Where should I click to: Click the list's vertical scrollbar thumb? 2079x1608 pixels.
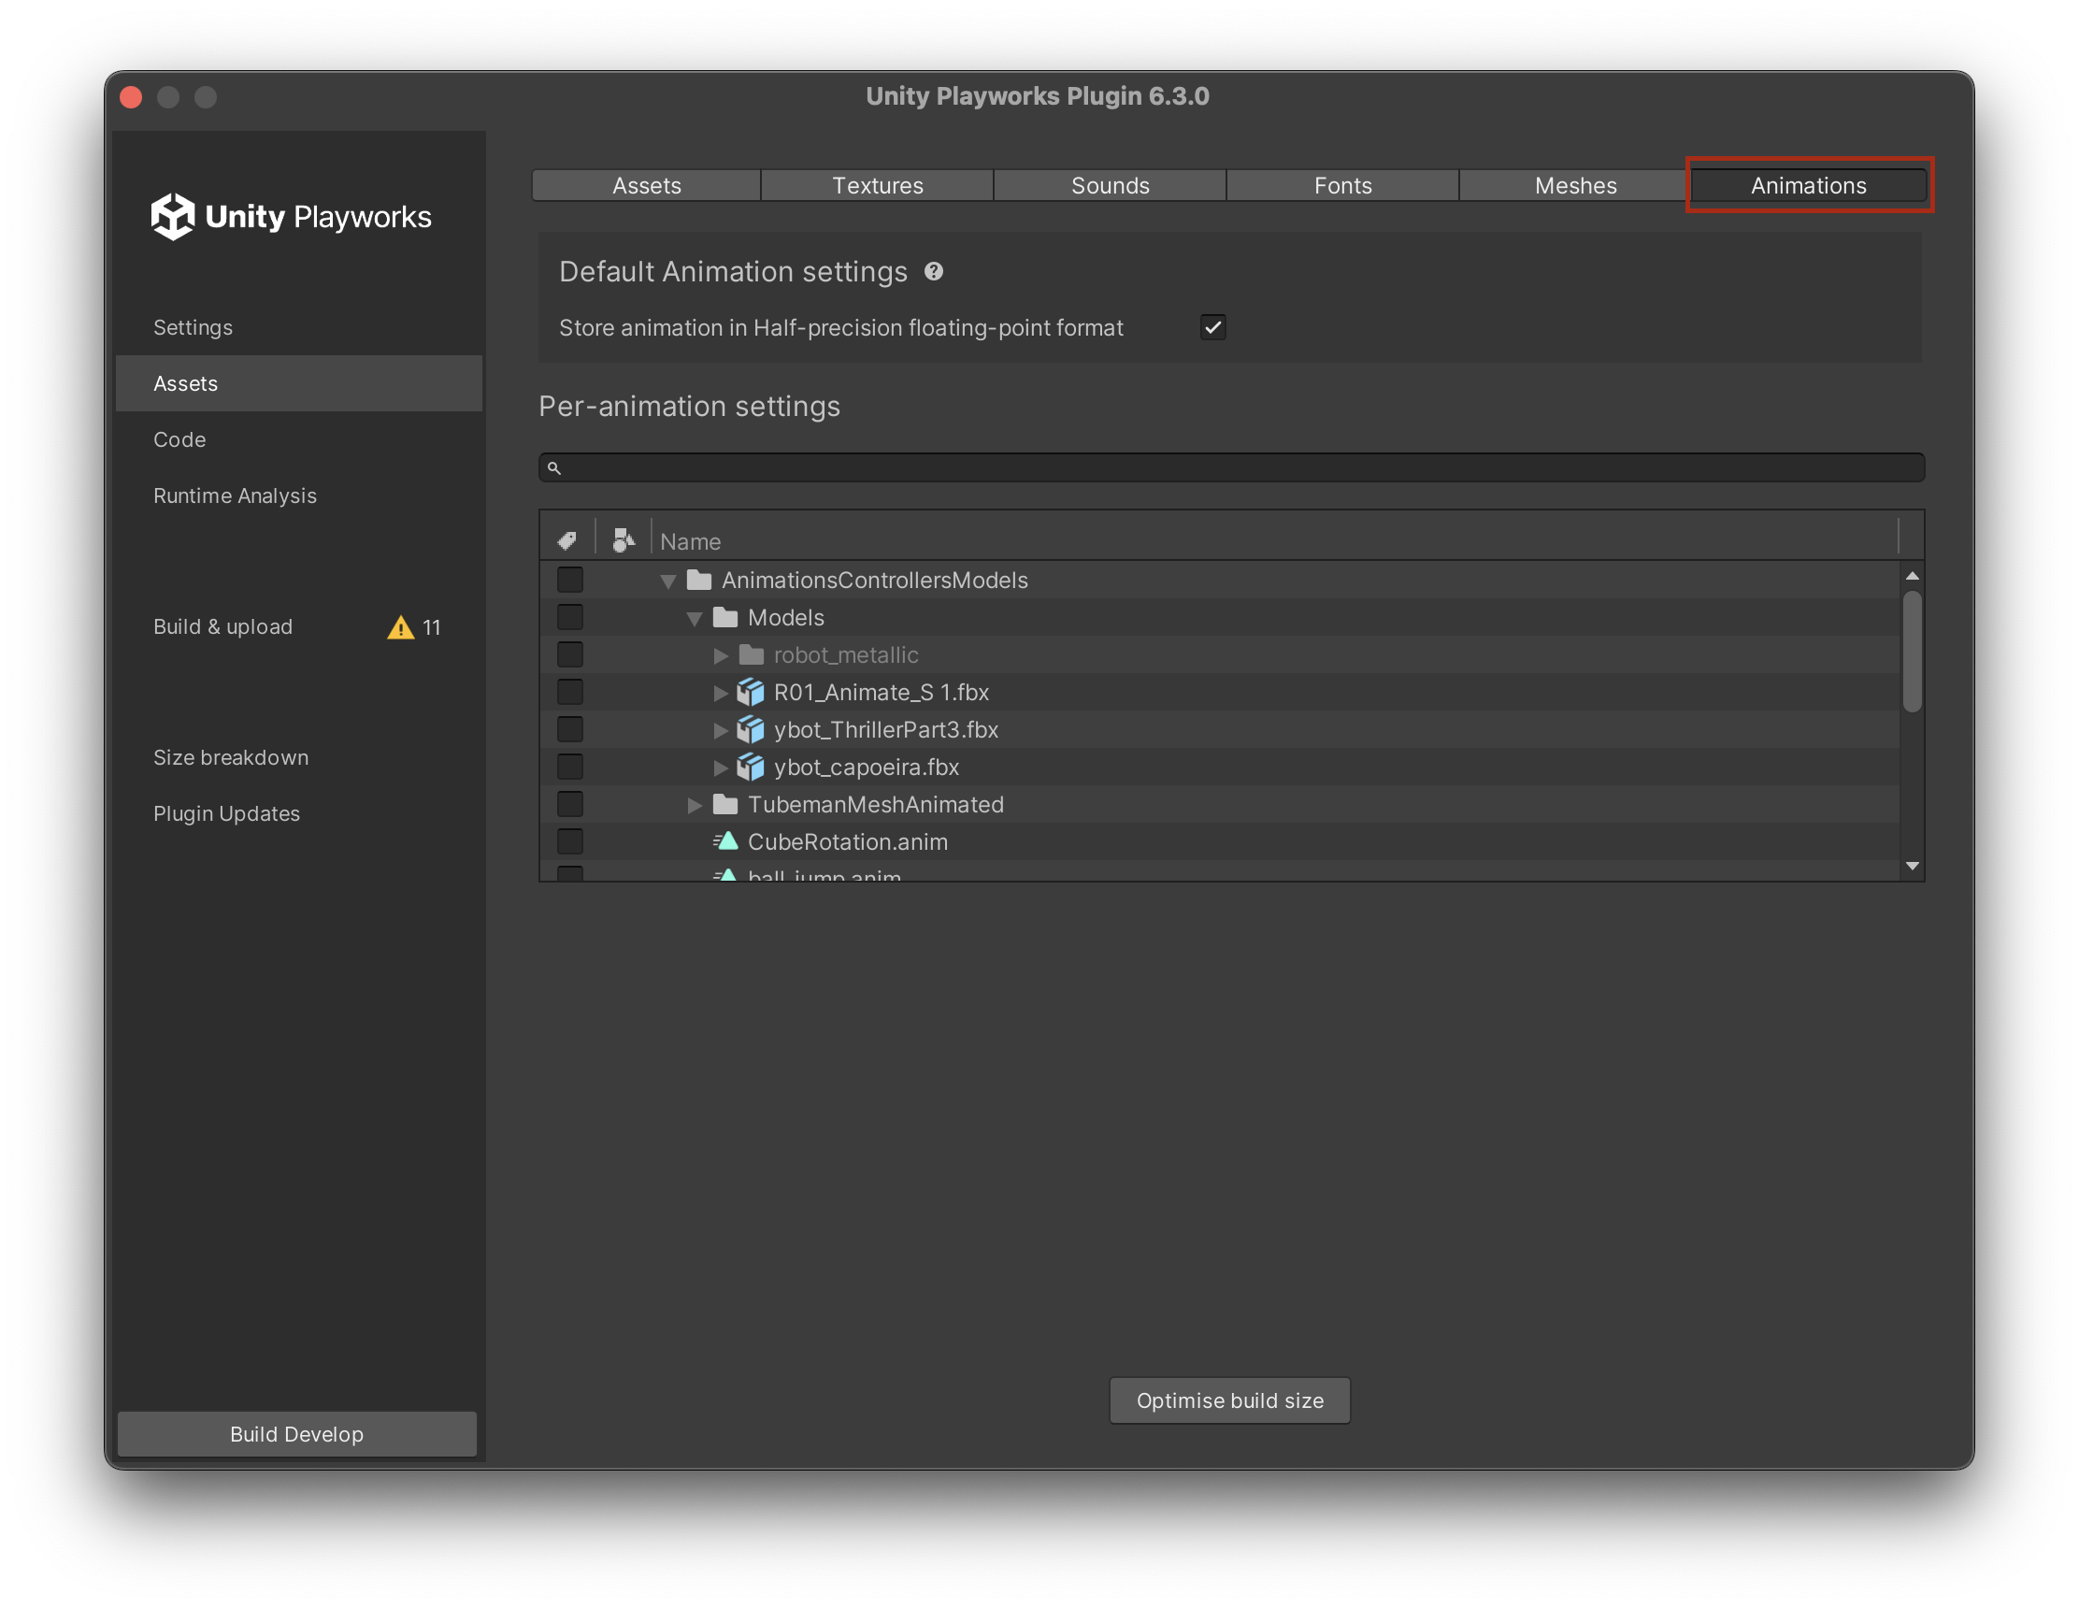click(x=1913, y=653)
